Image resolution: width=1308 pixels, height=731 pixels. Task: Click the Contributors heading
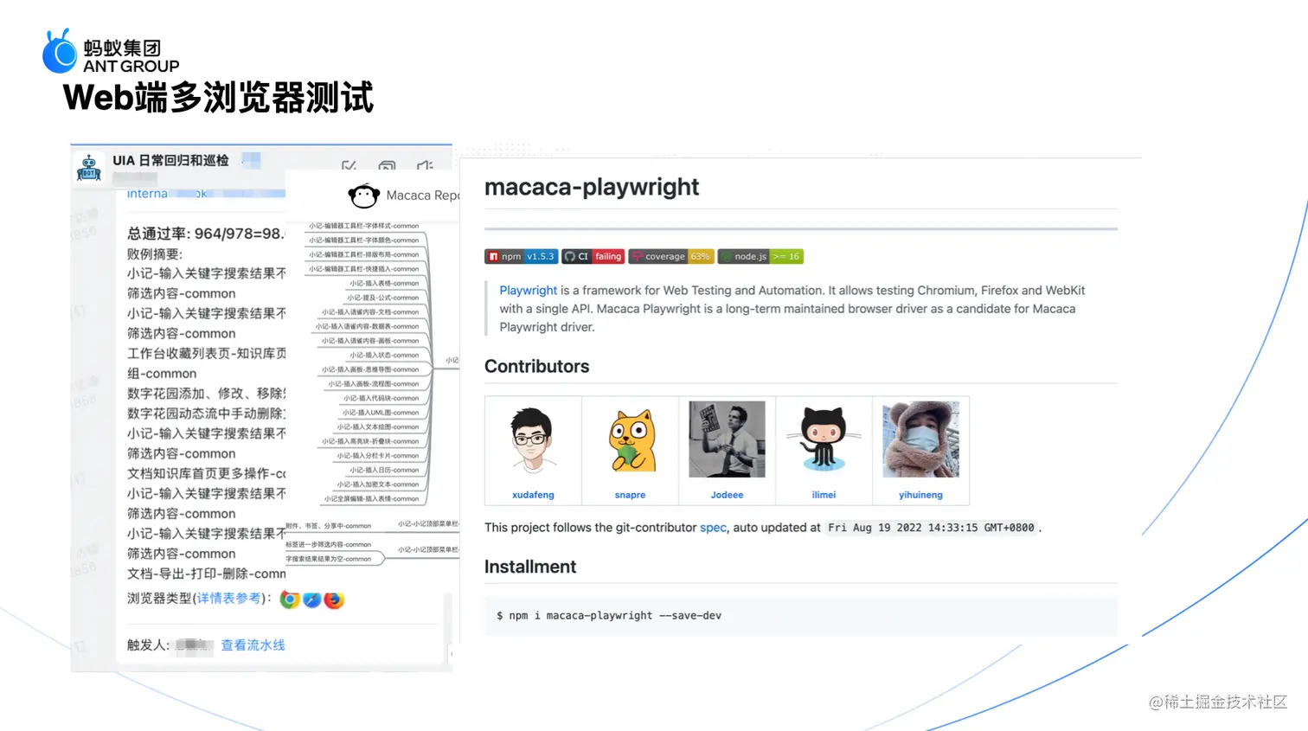(x=536, y=367)
